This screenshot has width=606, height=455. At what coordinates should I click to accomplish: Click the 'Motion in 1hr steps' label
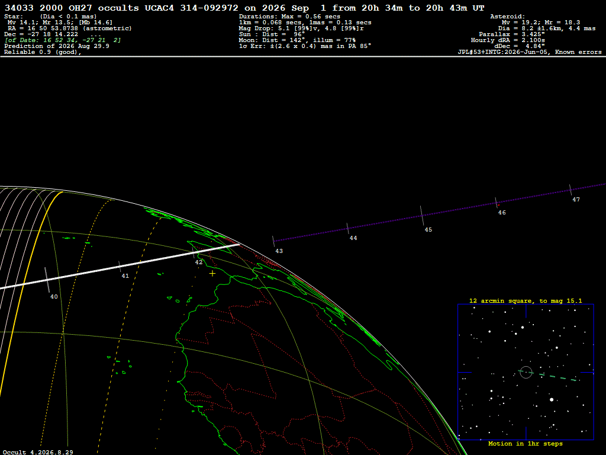point(526,444)
